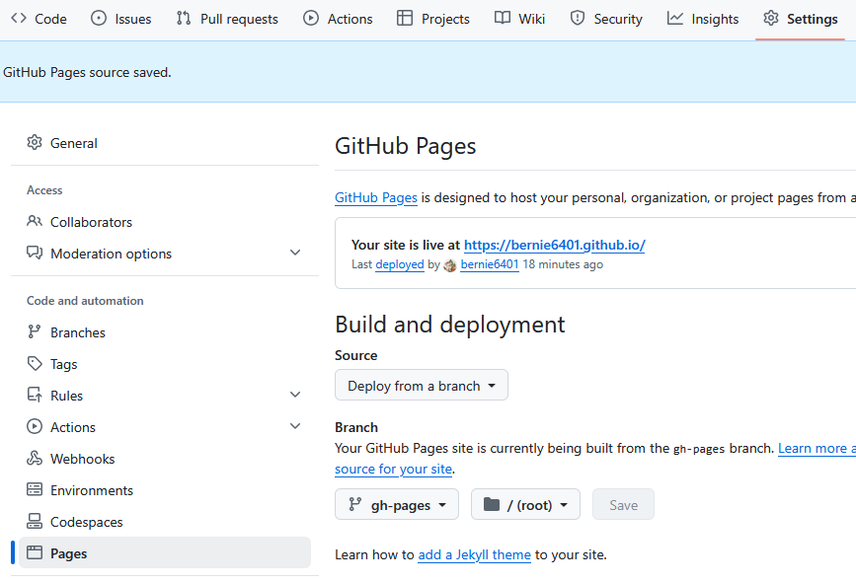
Task: Expand the Moderation options chevron
Action: (295, 253)
